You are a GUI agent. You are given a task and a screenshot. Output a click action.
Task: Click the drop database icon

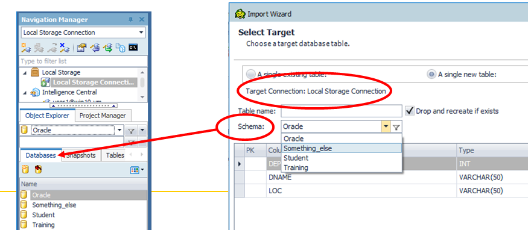click(38, 170)
